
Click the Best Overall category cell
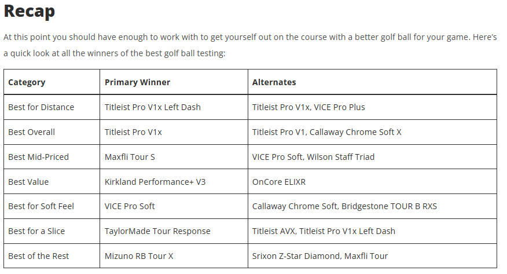point(52,132)
